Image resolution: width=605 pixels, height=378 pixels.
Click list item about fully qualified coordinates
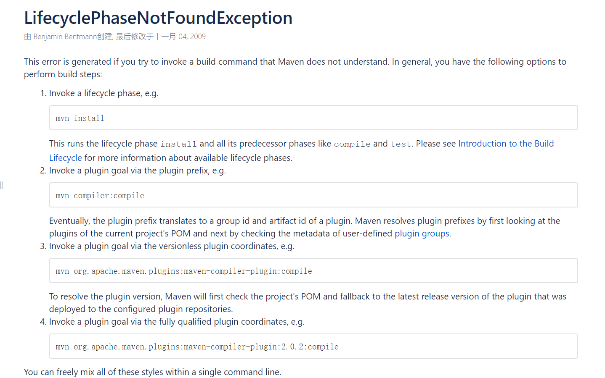(x=177, y=322)
